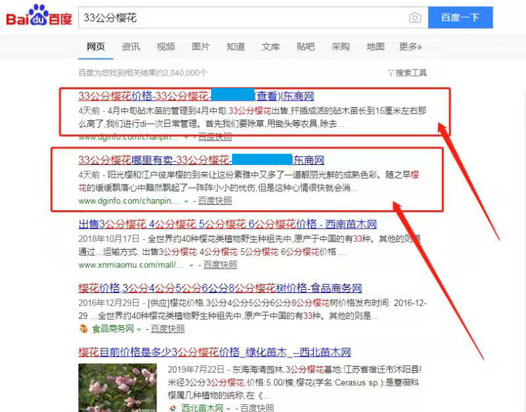Click the result count text 2,040,000个
The image size is (526, 412).
143,73
